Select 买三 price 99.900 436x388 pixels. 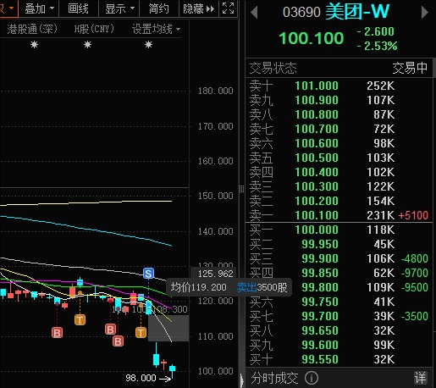tap(320, 258)
